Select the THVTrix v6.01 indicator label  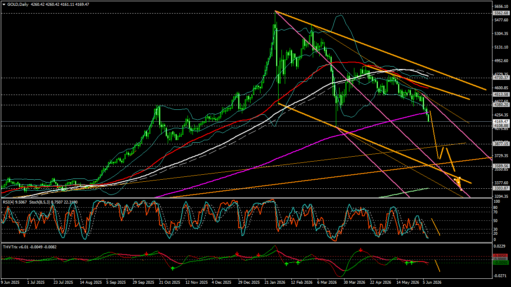point(16,247)
